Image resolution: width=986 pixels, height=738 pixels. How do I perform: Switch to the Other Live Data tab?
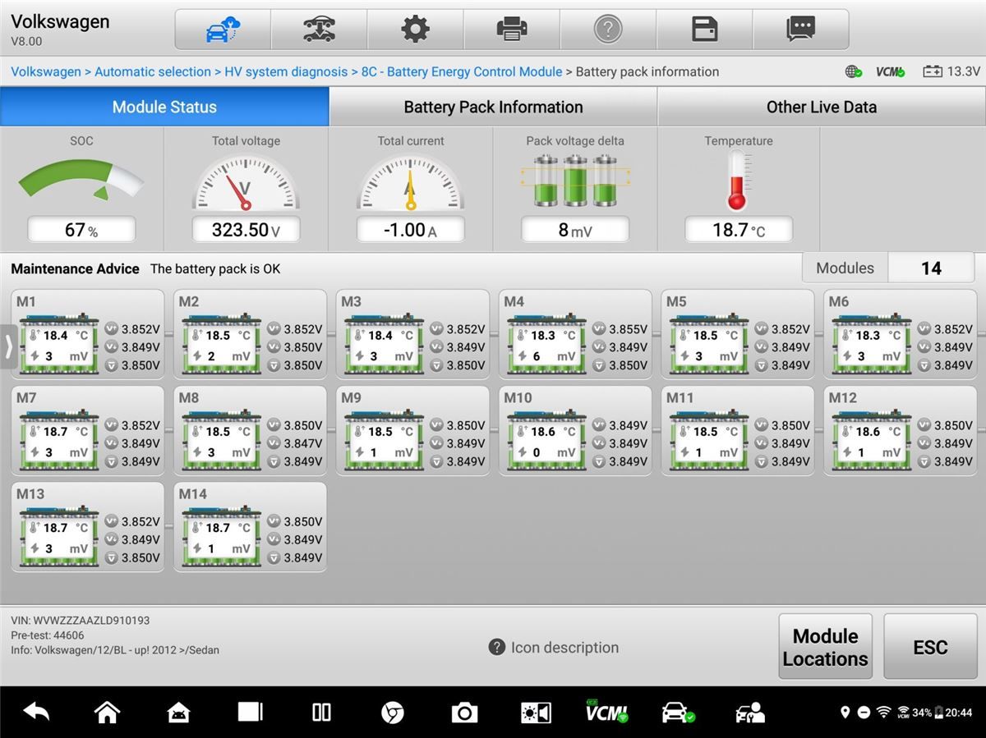click(x=822, y=107)
